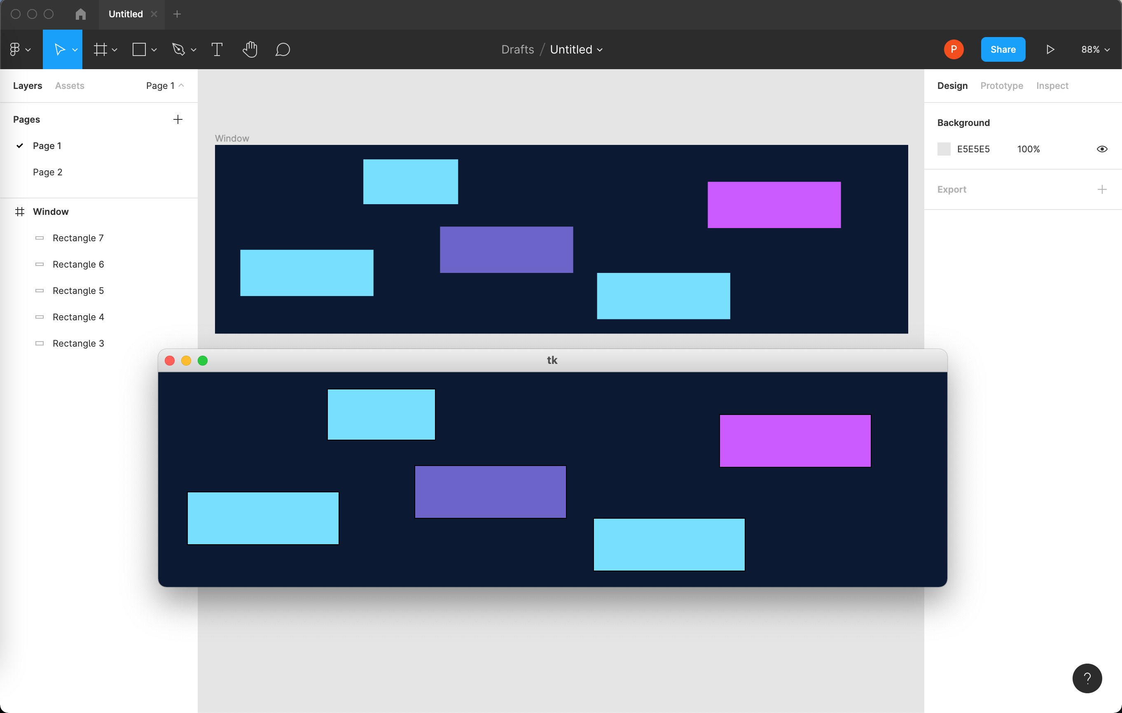Click the Share button
The image size is (1122, 713).
[x=1003, y=49]
